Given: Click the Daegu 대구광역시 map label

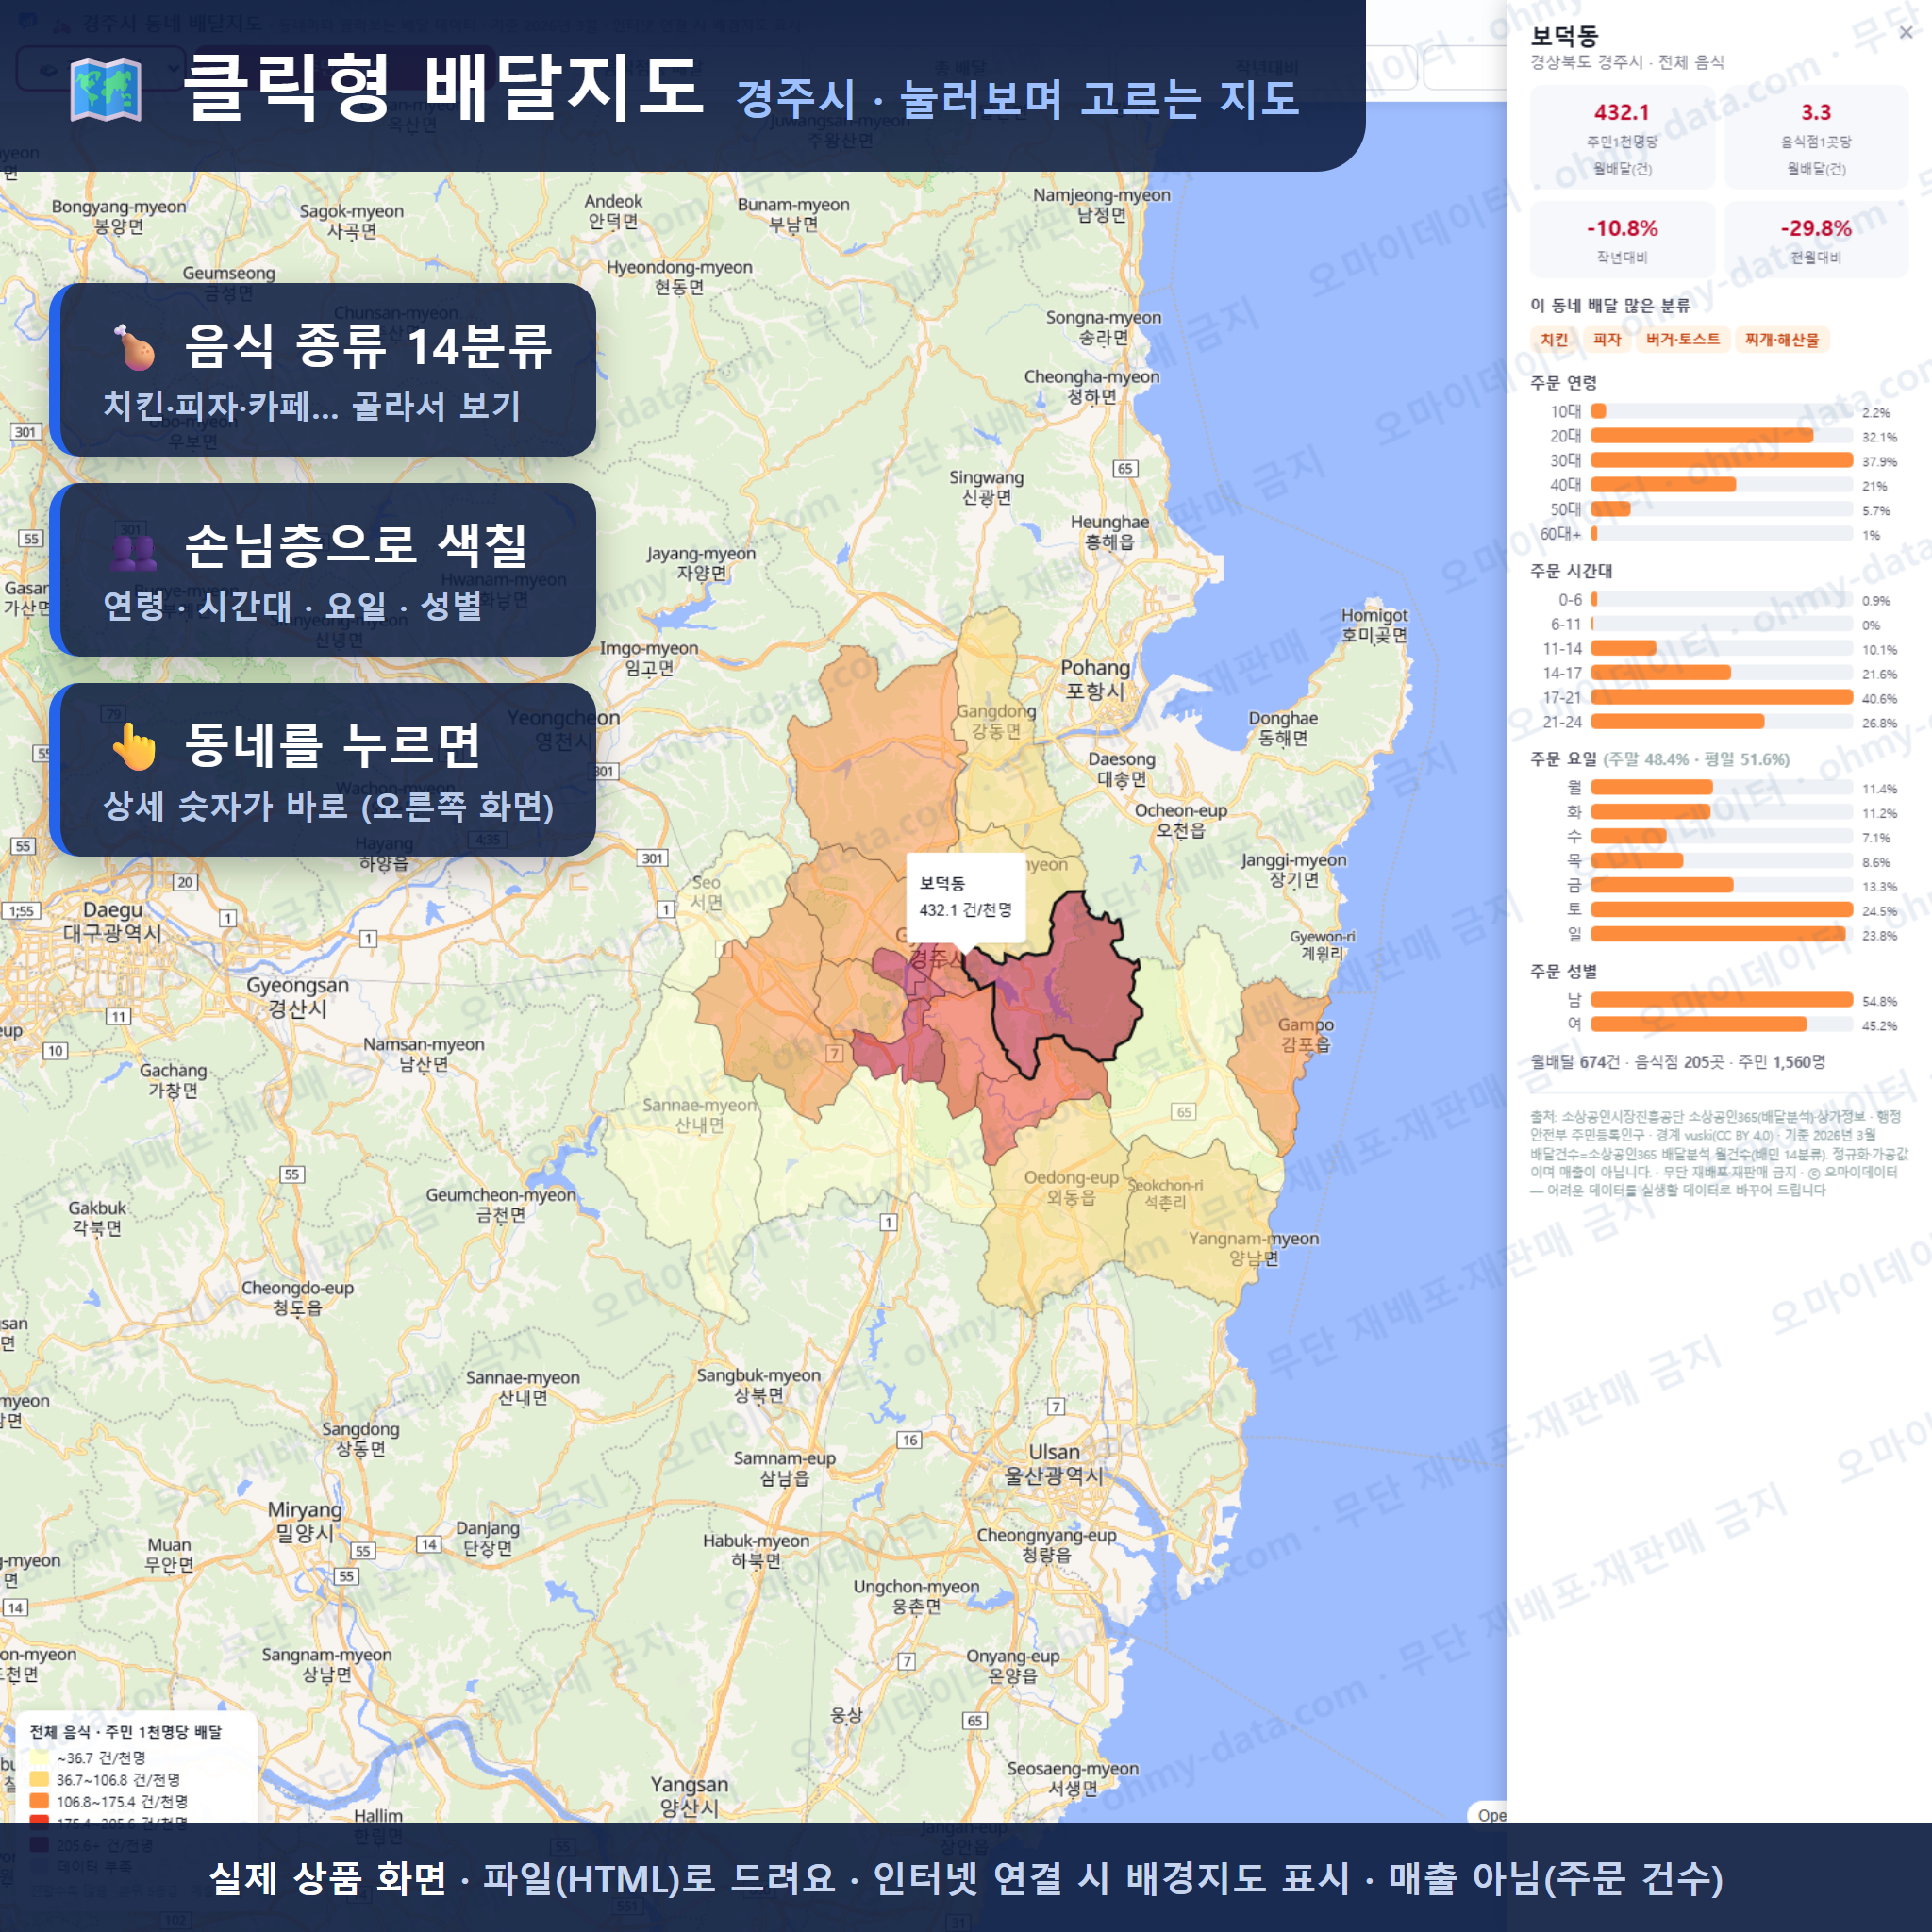Looking at the screenshot, I should tap(112, 922).
